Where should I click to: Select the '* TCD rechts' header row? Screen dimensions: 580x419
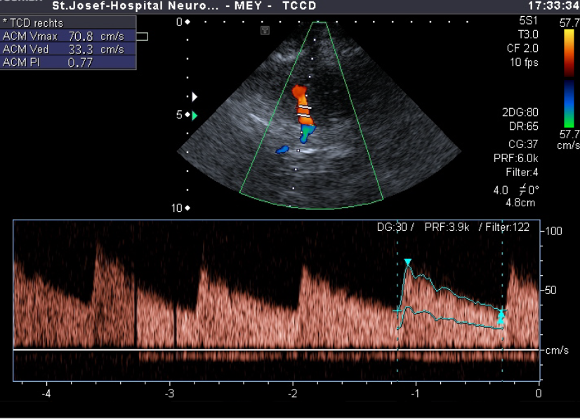[68, 23]
